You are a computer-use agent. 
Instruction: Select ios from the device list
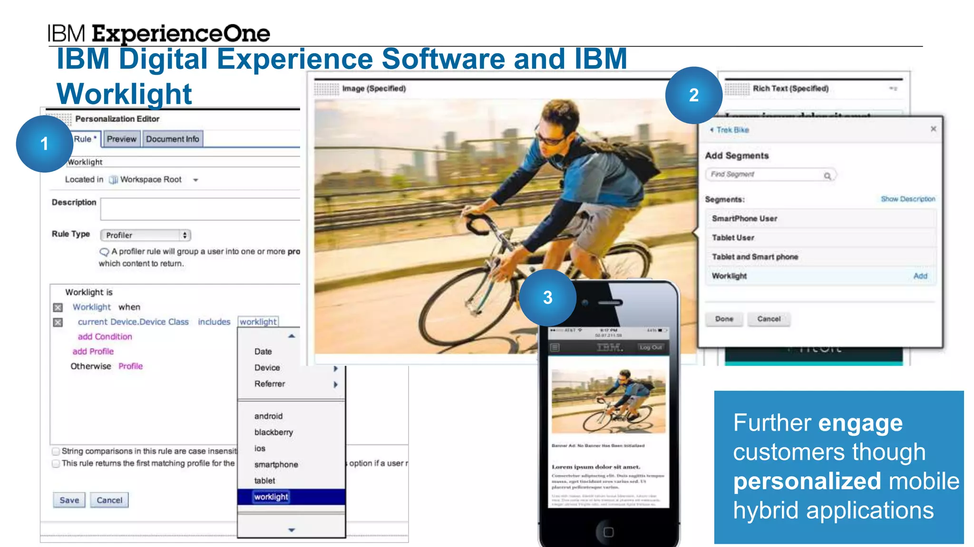point(260,449)
